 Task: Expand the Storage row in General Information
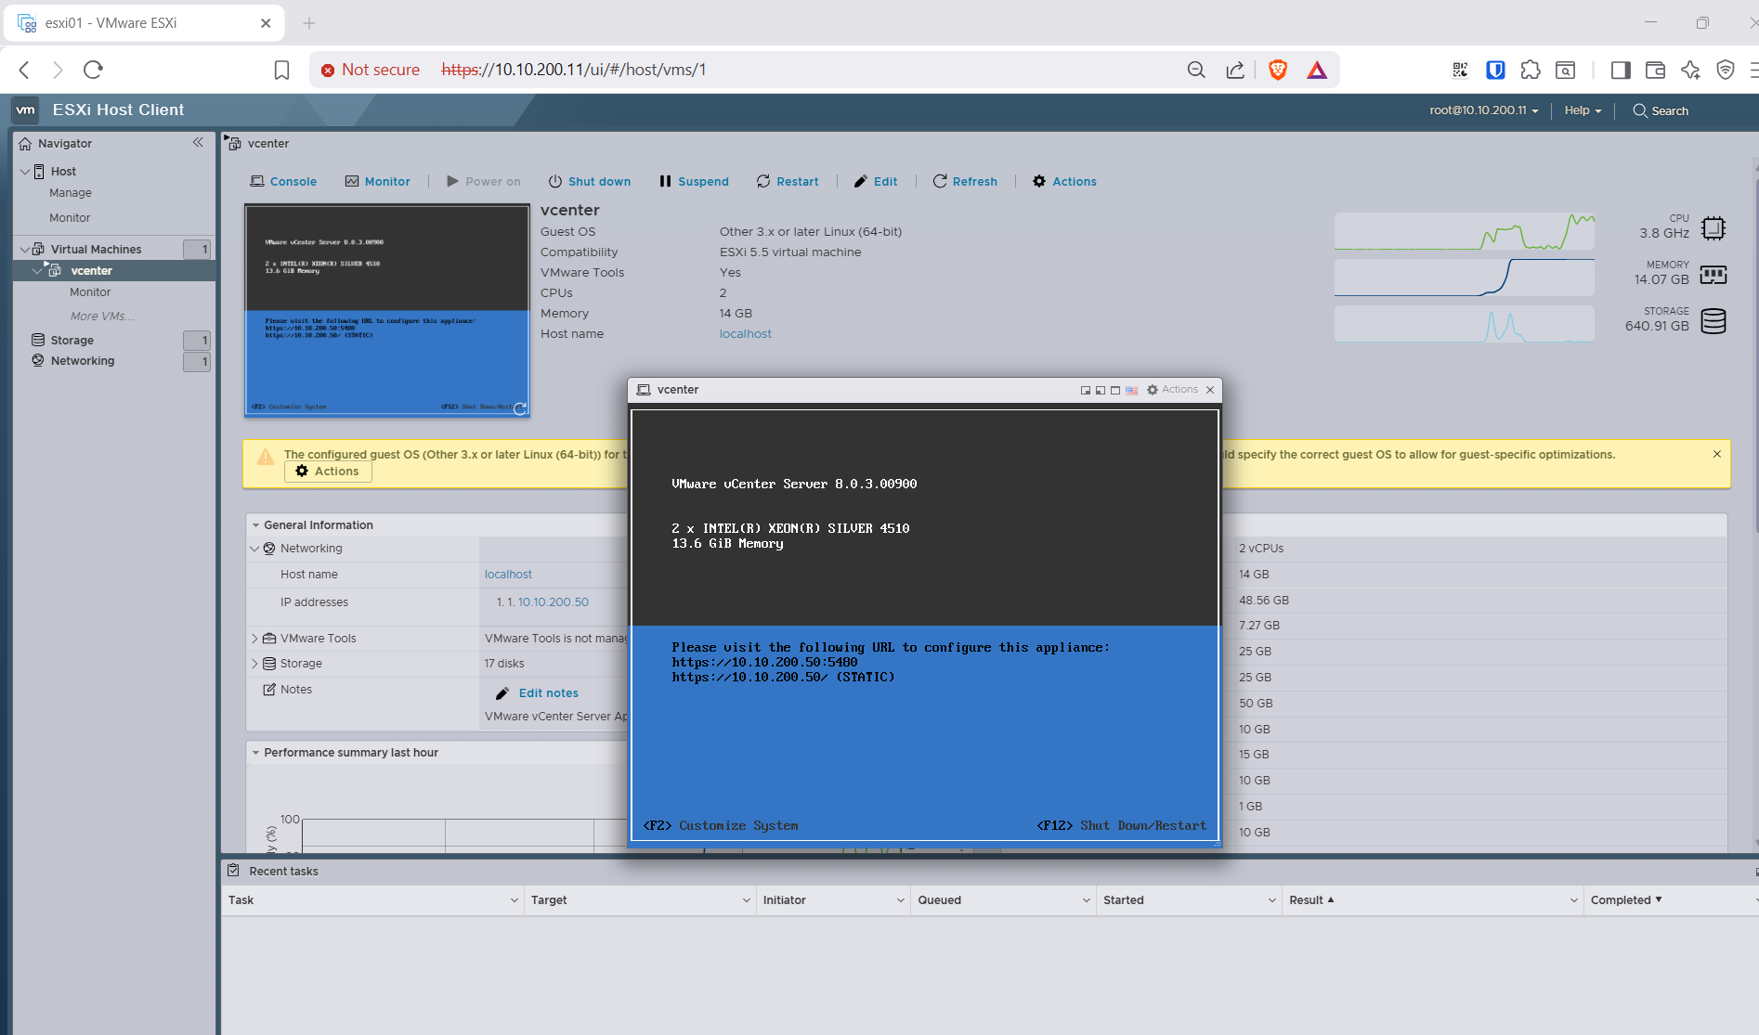coord(254,664)
